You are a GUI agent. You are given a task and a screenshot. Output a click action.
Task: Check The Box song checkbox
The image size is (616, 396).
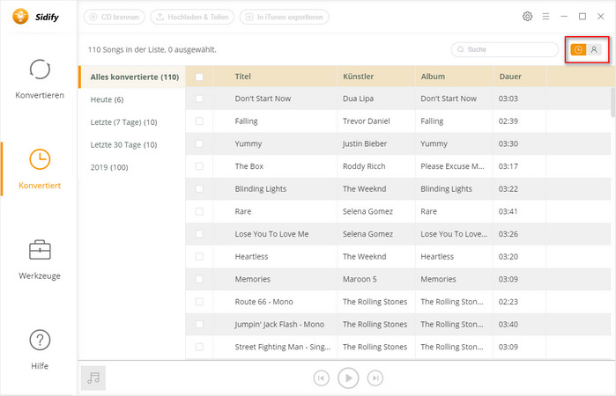click(199, 166)
